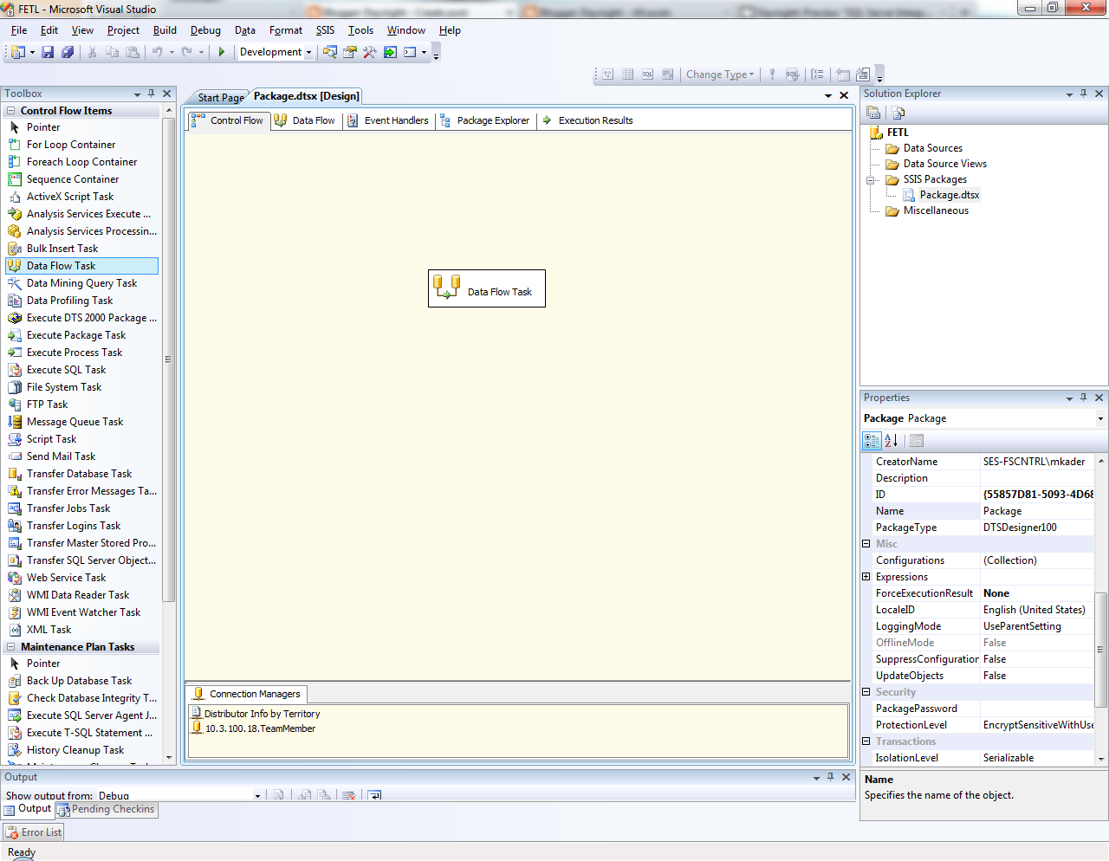Click the Error List button
The image size is (1109, 861).
(33, 832)
